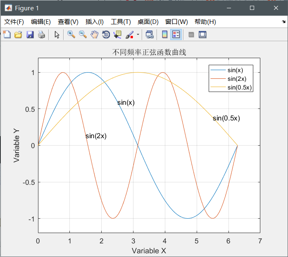288x257 pixels.
Task: Close the Figure 1 window
Action: [276, 8]
